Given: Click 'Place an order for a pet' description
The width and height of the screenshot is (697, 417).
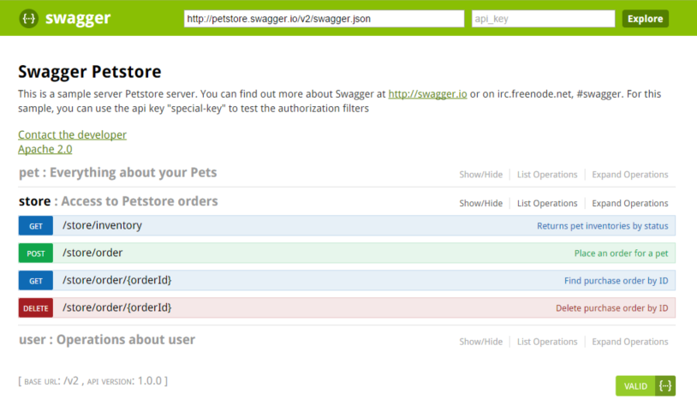Looking at the screenshot, I should [621, 253].
